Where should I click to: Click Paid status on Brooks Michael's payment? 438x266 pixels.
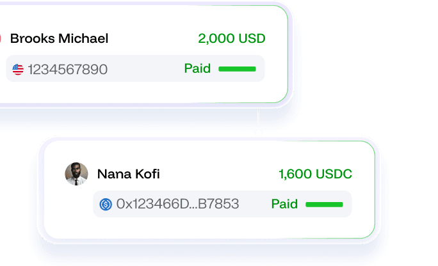197,68
